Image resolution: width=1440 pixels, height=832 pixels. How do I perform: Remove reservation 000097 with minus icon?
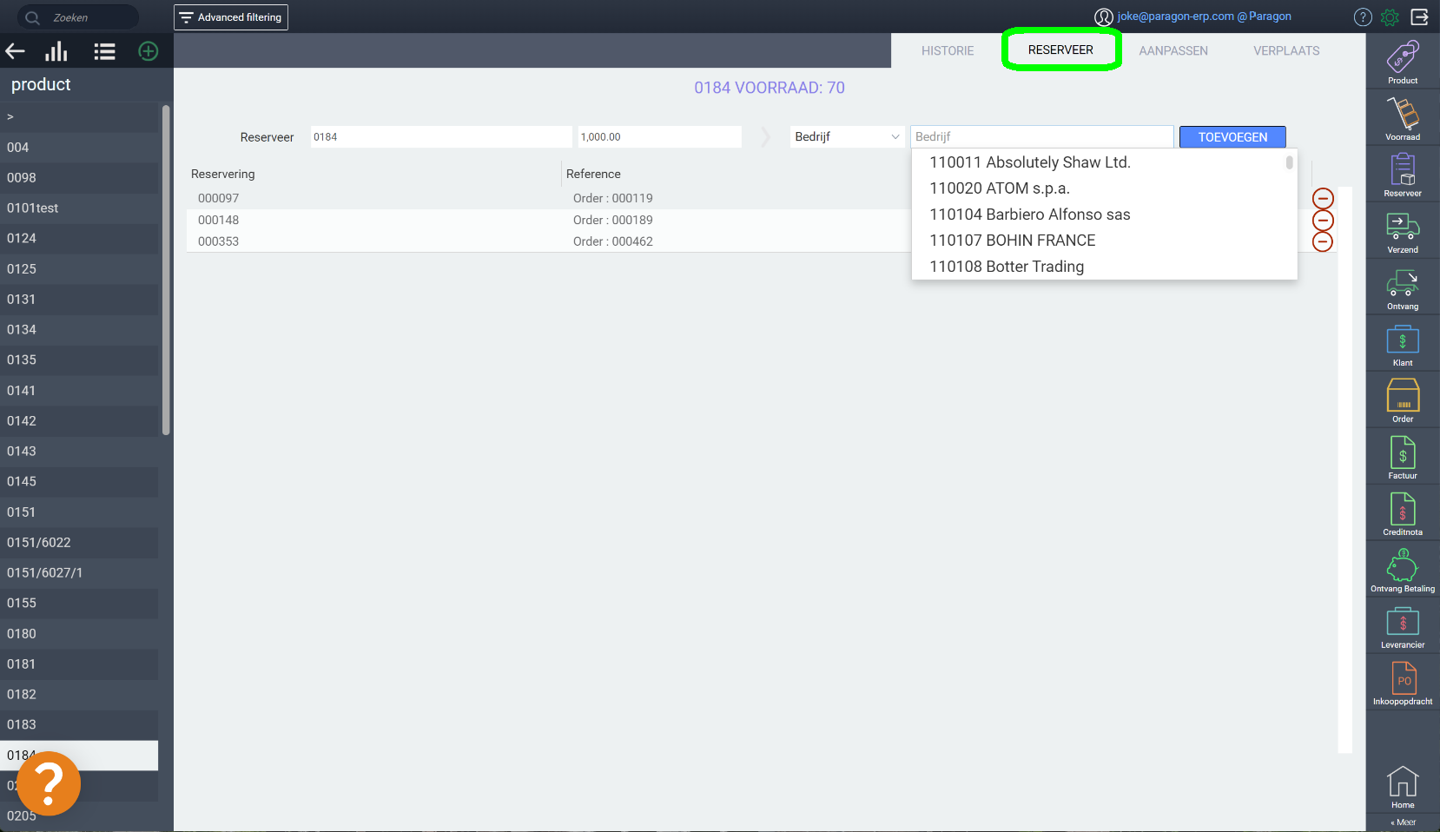1323,199
